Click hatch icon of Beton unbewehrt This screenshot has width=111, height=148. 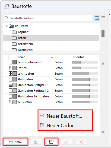11,62
